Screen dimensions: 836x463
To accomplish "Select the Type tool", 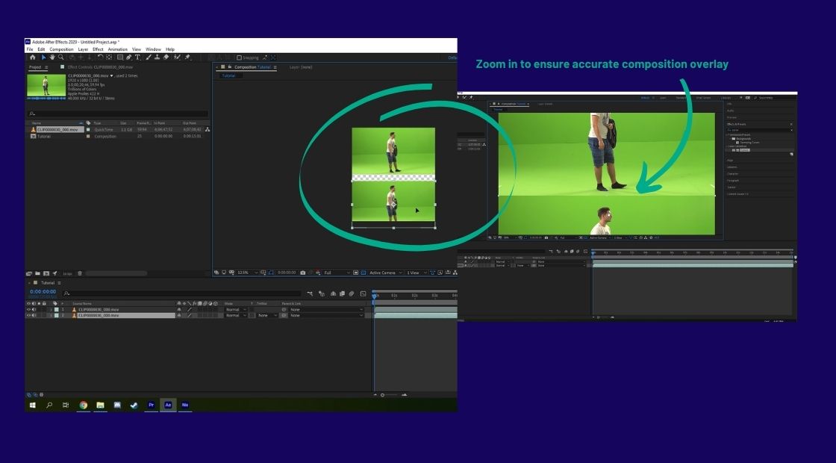I will (x=137, y=57).
